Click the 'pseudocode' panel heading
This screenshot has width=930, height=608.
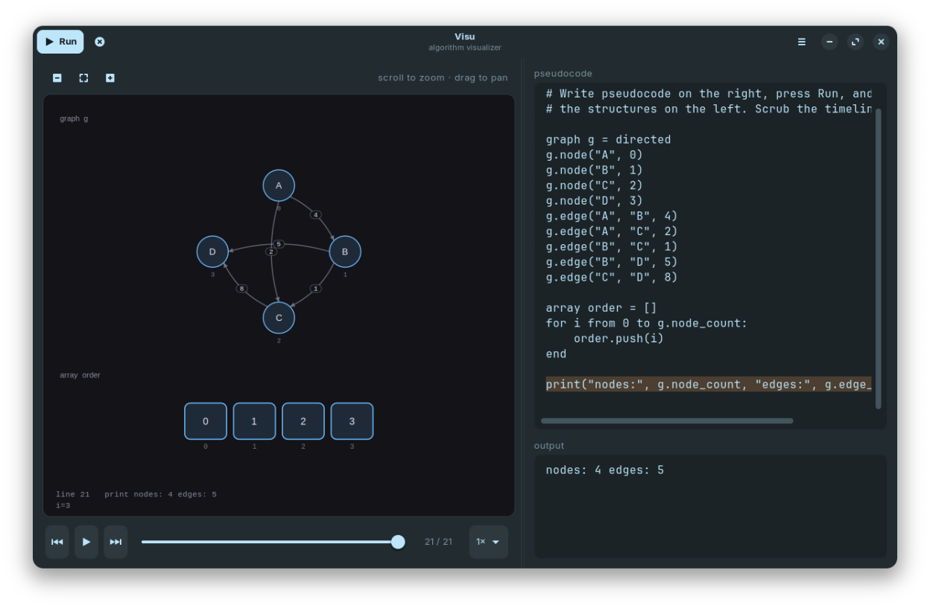[x=563, y=74]
